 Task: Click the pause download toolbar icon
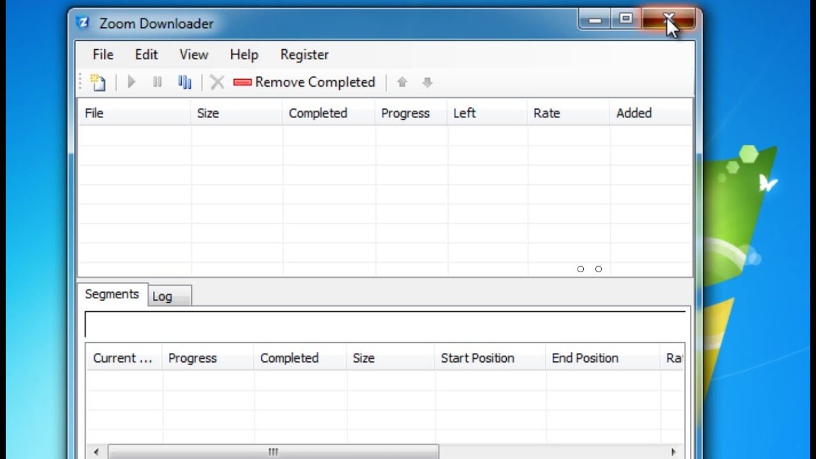(x=157, y=82)
